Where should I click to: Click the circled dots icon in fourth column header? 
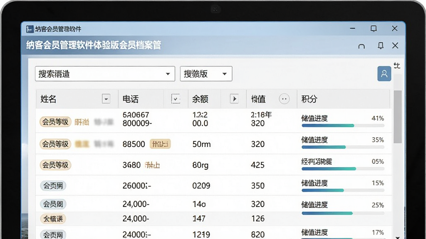point(284,99)
